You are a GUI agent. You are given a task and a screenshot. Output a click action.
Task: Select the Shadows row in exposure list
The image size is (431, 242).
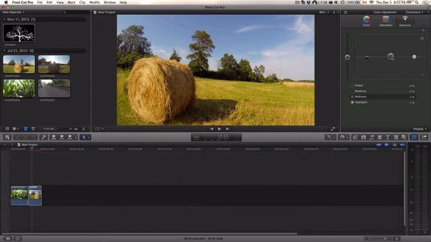tap(383, 91)
